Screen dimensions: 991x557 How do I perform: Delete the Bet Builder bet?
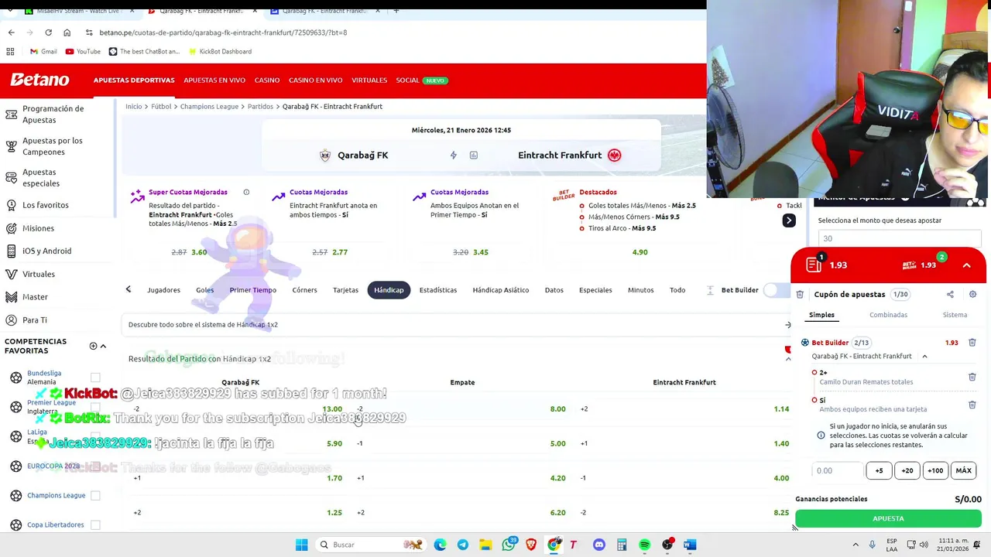(x=972, y=342)
